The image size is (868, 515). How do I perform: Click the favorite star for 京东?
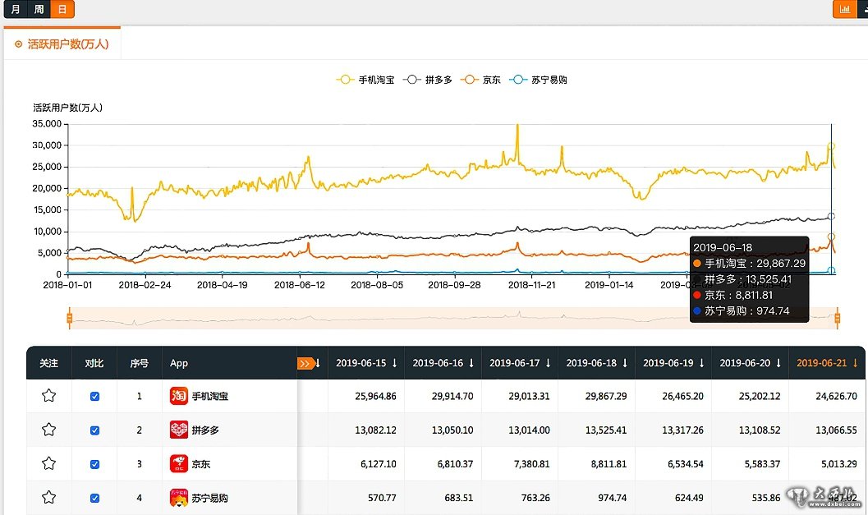coord(48,463)
